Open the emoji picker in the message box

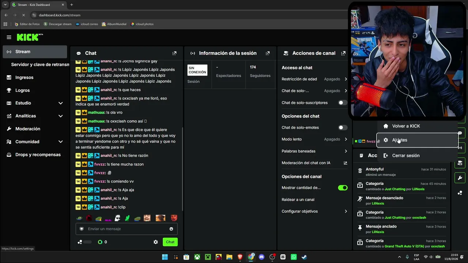[x=171, y=229]
